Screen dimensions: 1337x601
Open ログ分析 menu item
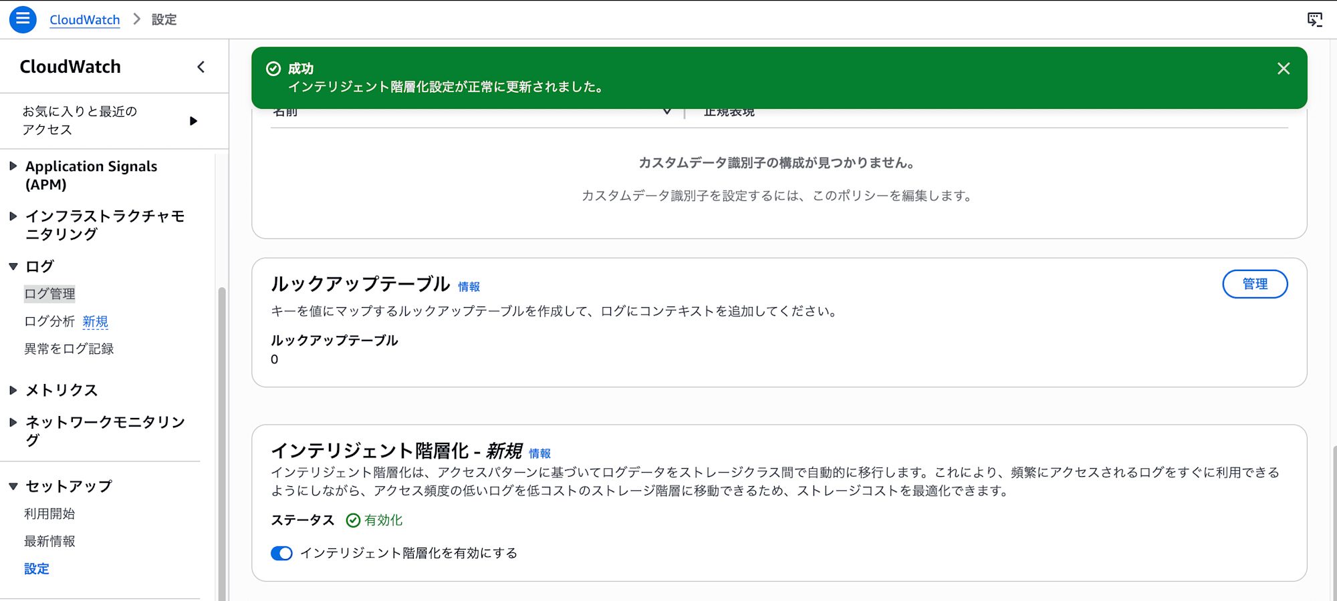(49, 321)
